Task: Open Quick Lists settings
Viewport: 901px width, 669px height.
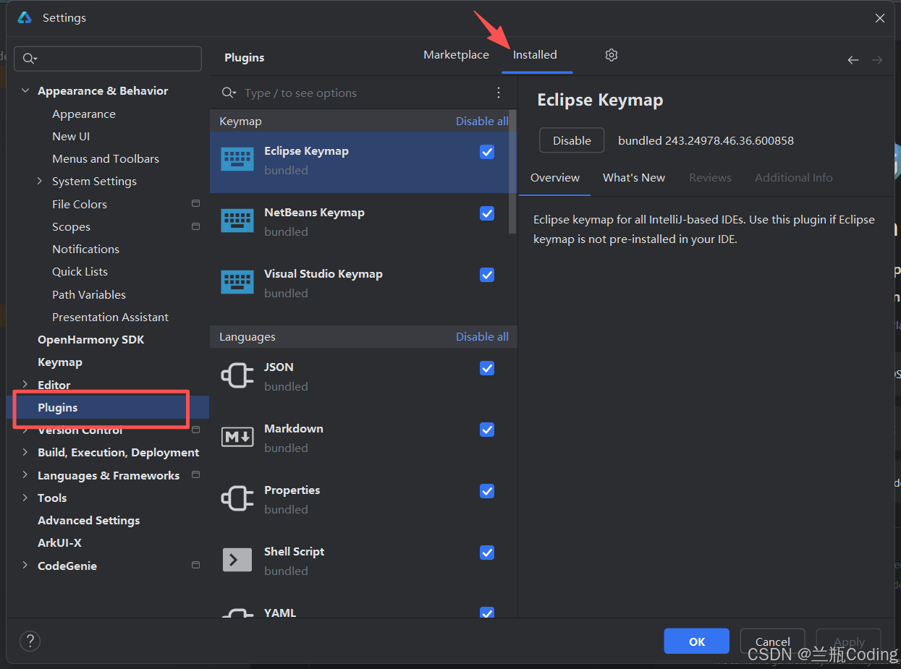Action: (x=80, y=271)
